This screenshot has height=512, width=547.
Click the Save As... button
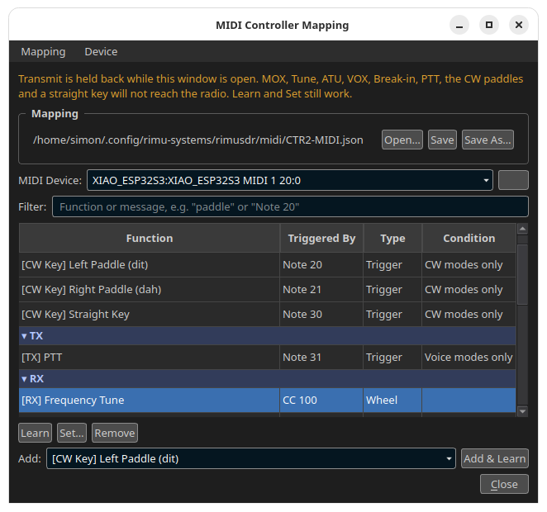coord(488,140)
